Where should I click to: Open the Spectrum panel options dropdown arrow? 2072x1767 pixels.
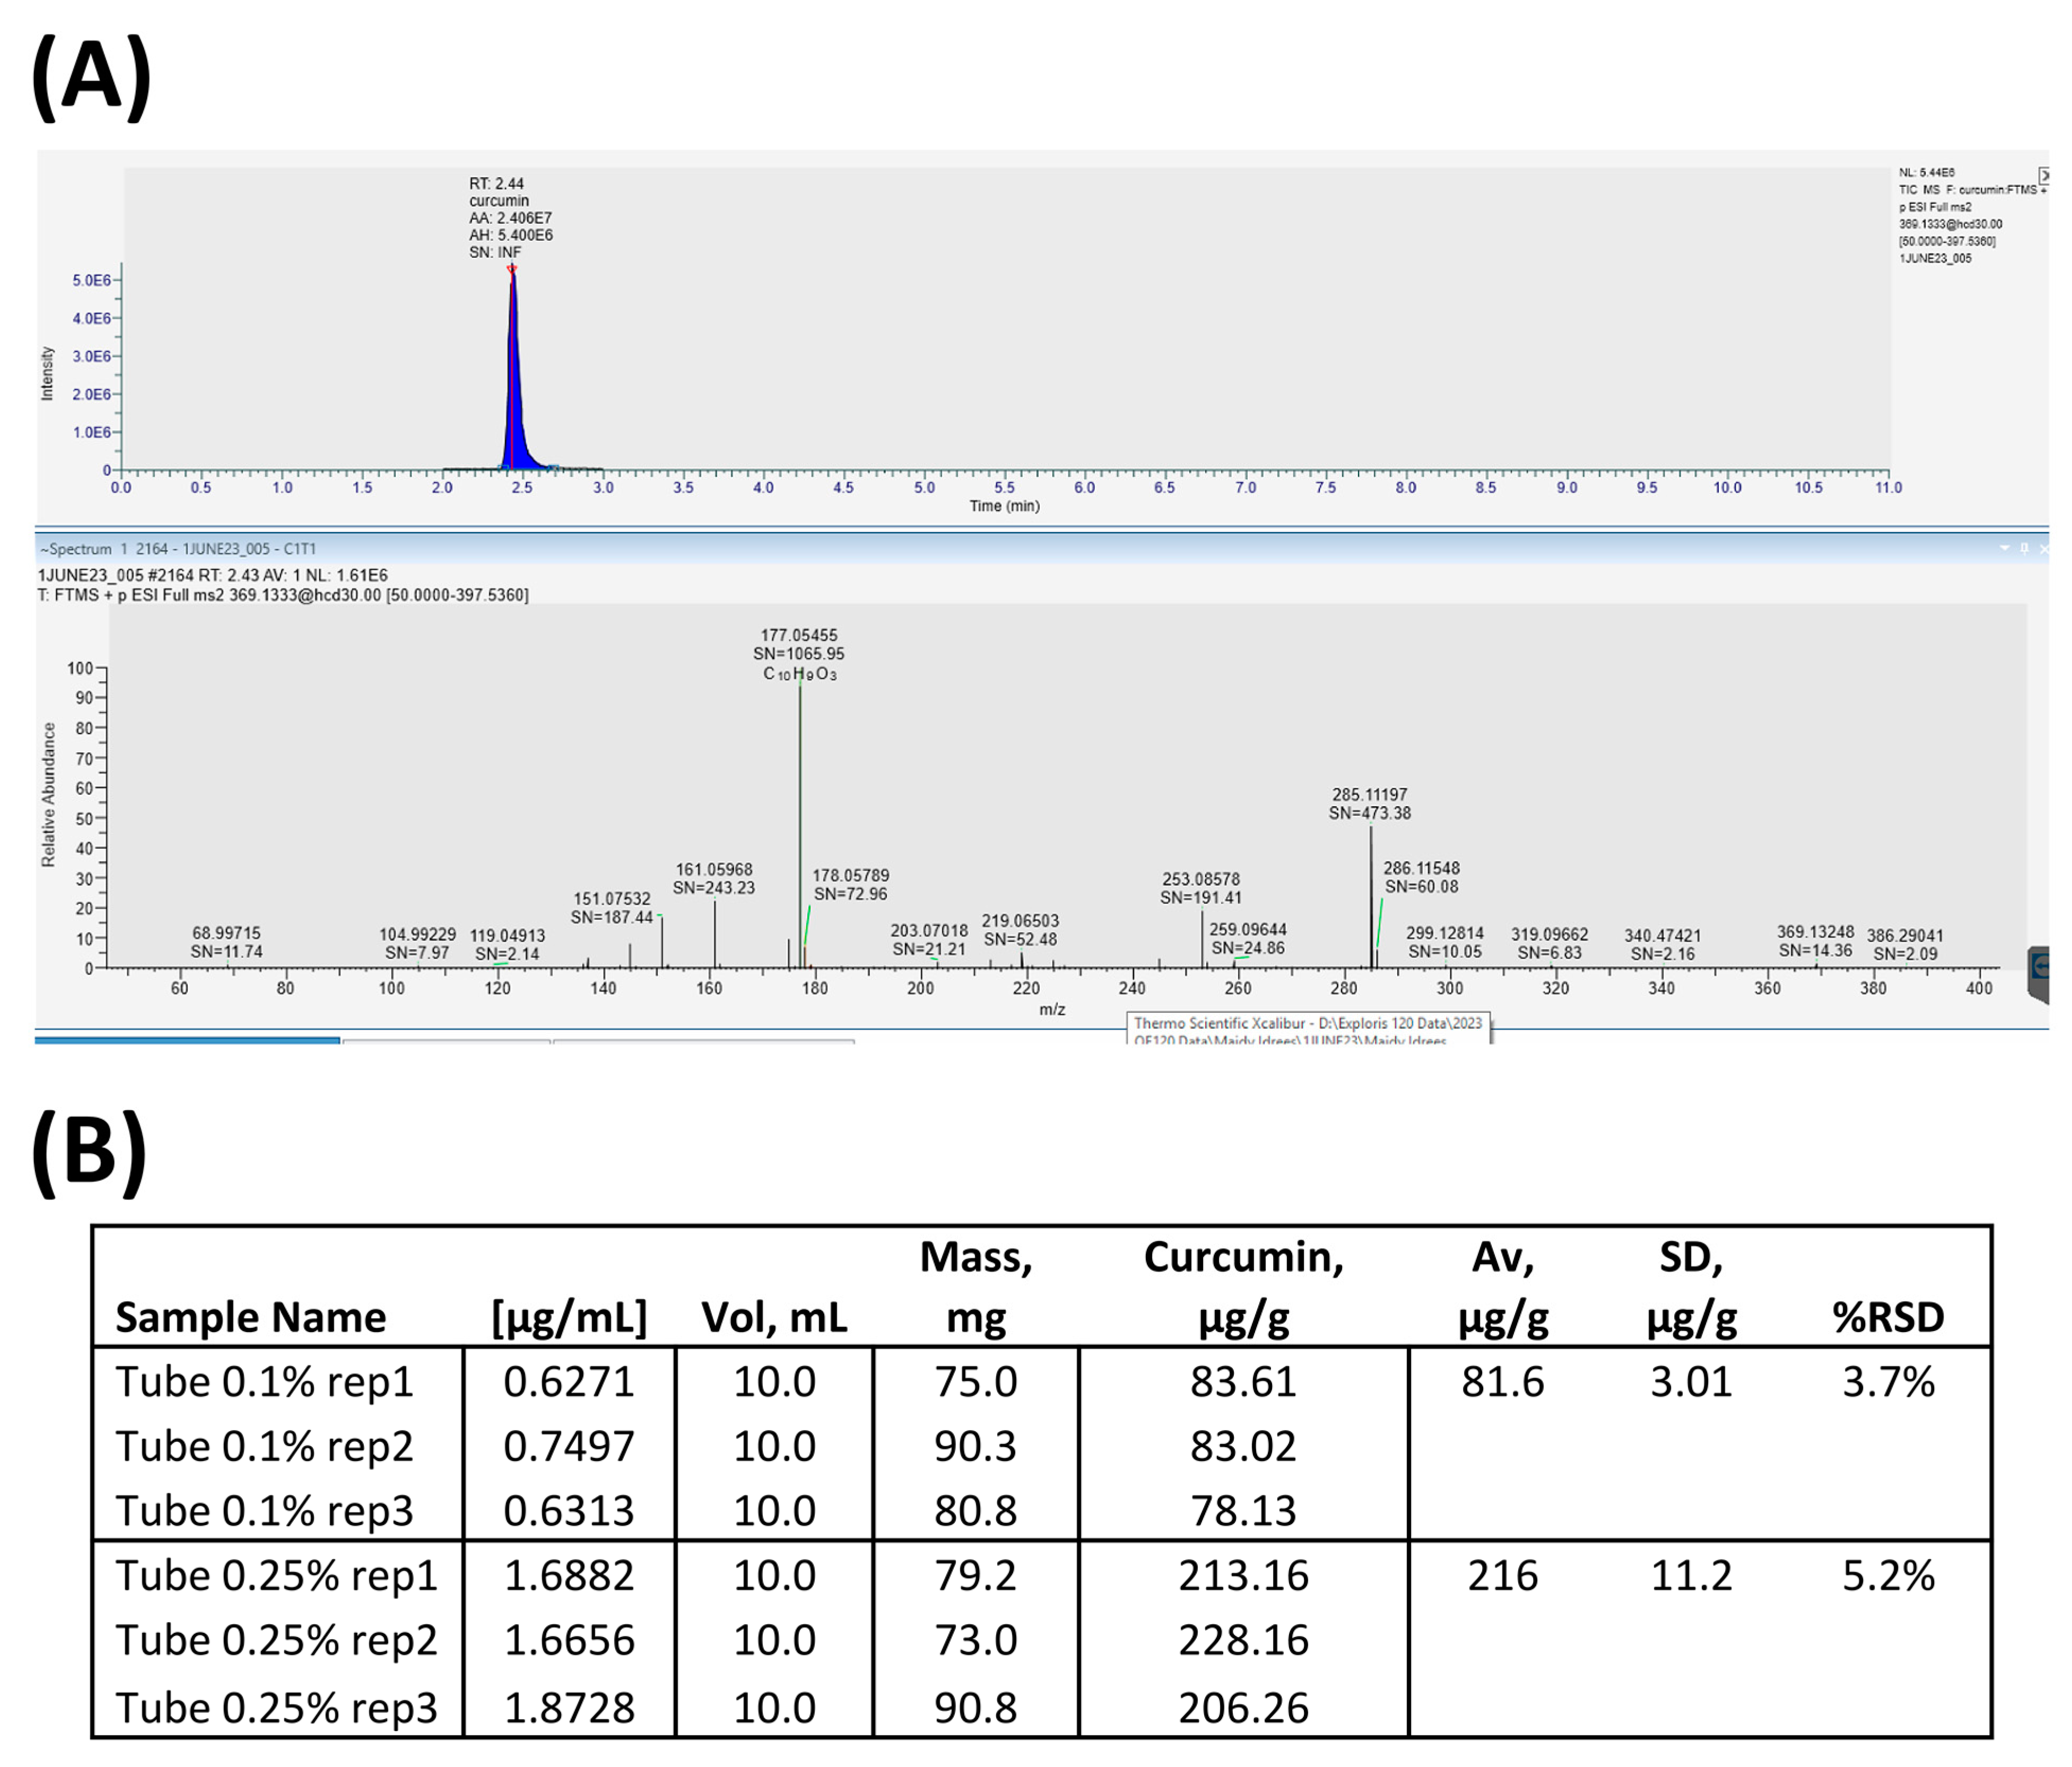[2004, 548]
